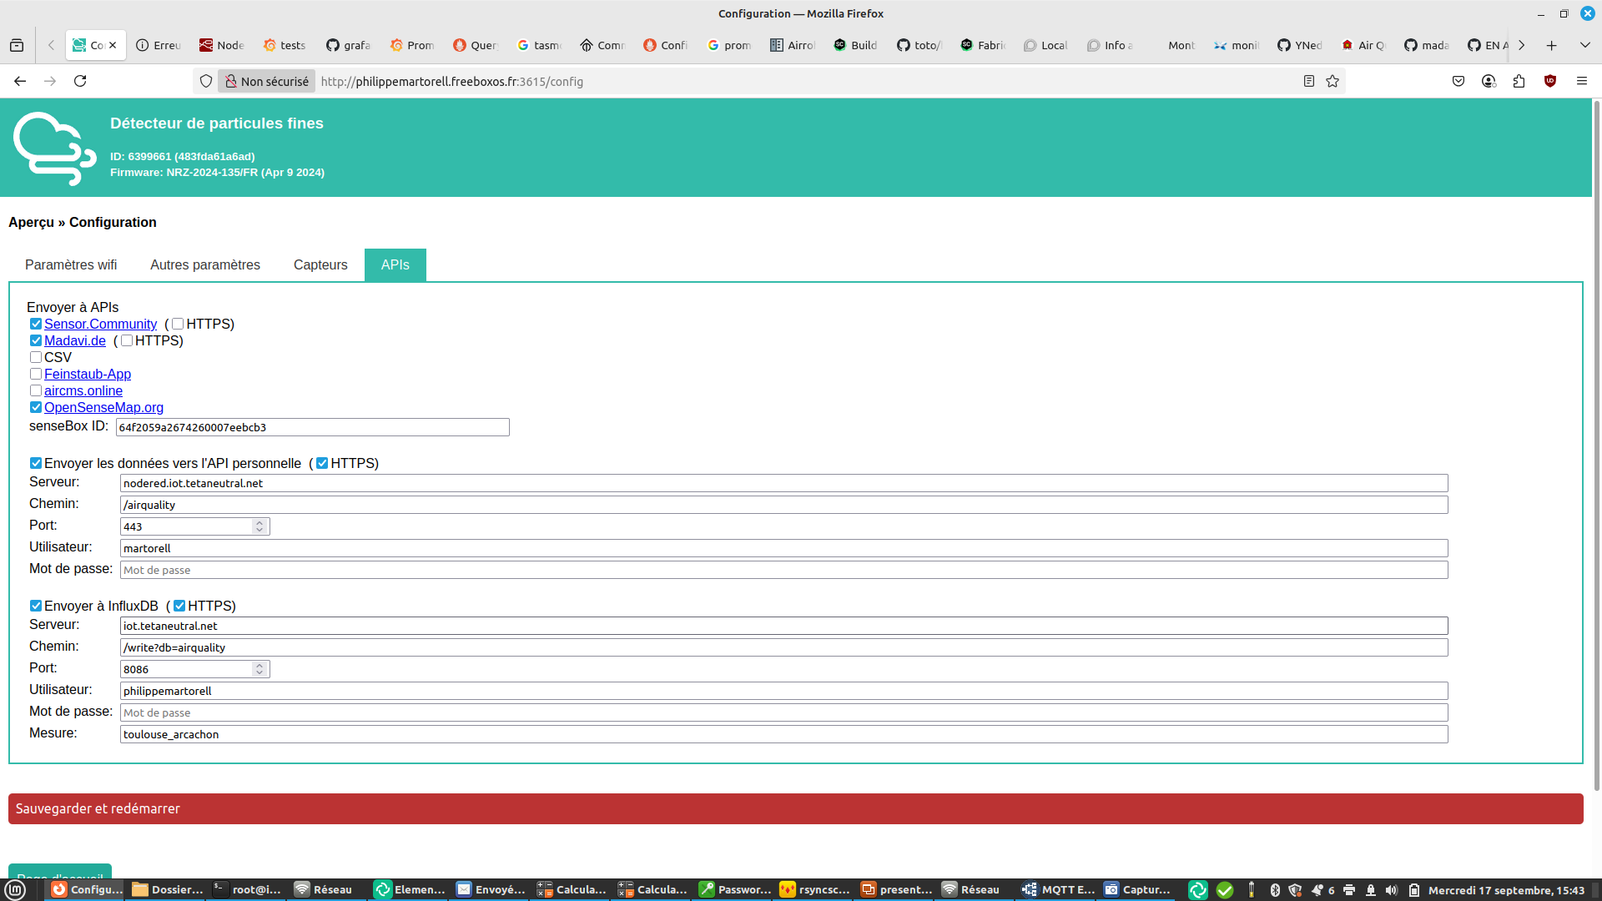Uncheck the Envoyer à InfluxDB checkbox
Image resolution: width=1602 pixels, height=901 pixels.
pyautogui.click(x=36, y=606)
